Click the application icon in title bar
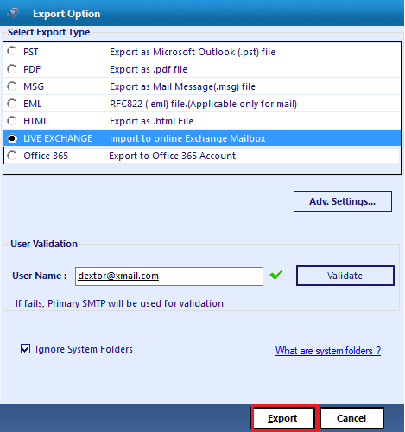This screenshot has height=432, width=405. pyautogui.click(x=13, y=13)
